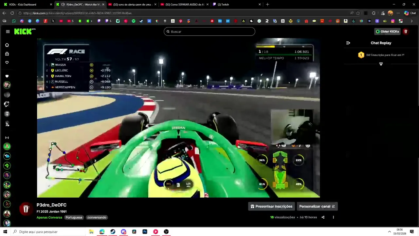Open File Explorer from the taskbar
The width and height of the screenshot is (419, 236).
pos(91,232)
